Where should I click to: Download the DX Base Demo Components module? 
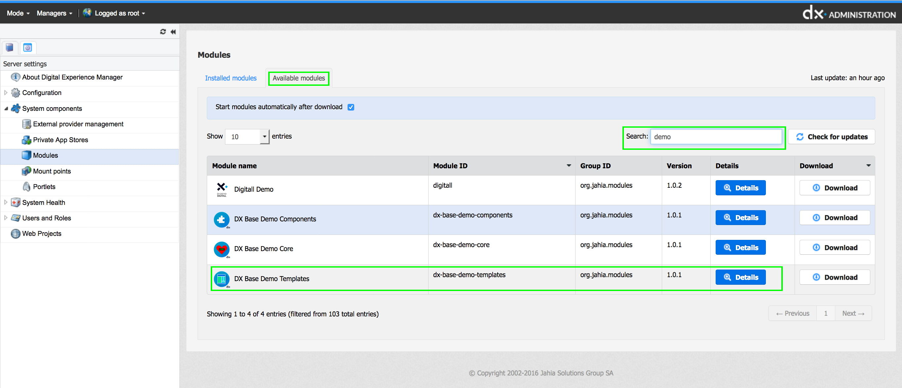pos(835,217)
